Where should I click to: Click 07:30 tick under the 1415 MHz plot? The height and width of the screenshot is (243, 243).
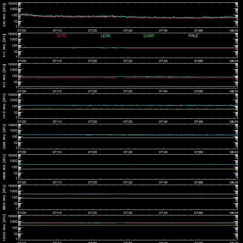pos(128,122)
